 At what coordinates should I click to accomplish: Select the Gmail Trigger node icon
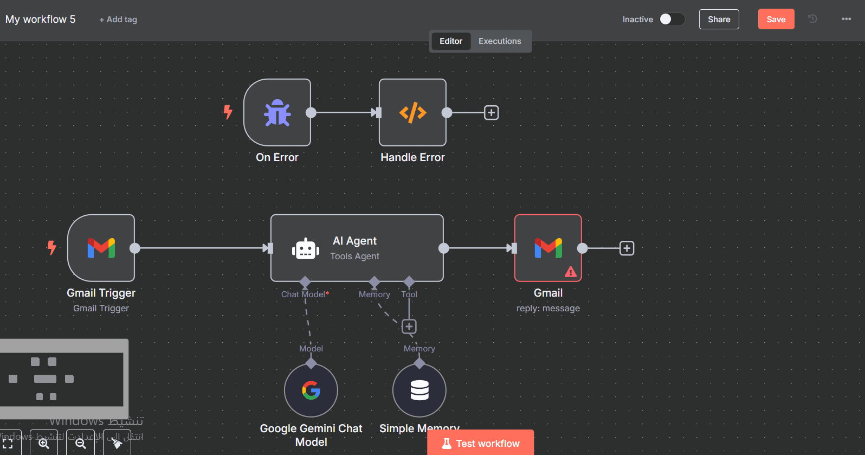tap(101, 248)
